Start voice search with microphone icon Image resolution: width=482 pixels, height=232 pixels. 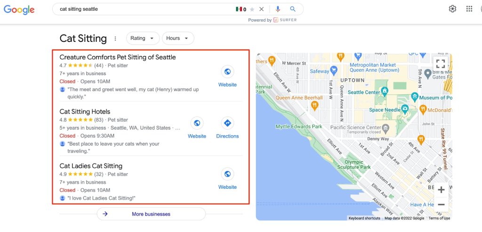(278, 9)
